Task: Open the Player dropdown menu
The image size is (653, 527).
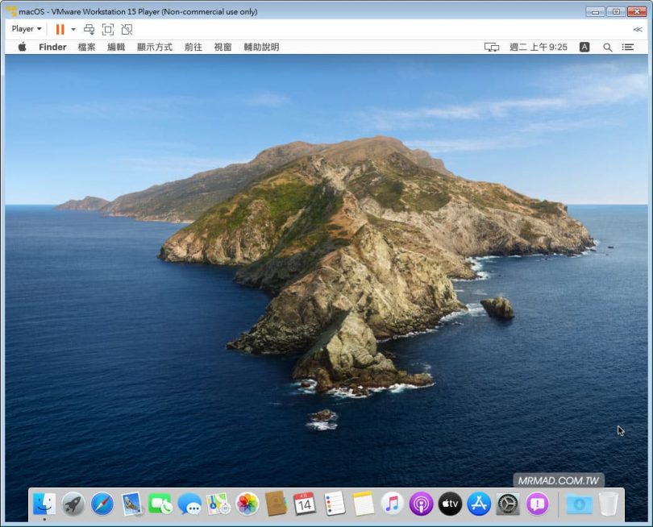Action: 27,29
